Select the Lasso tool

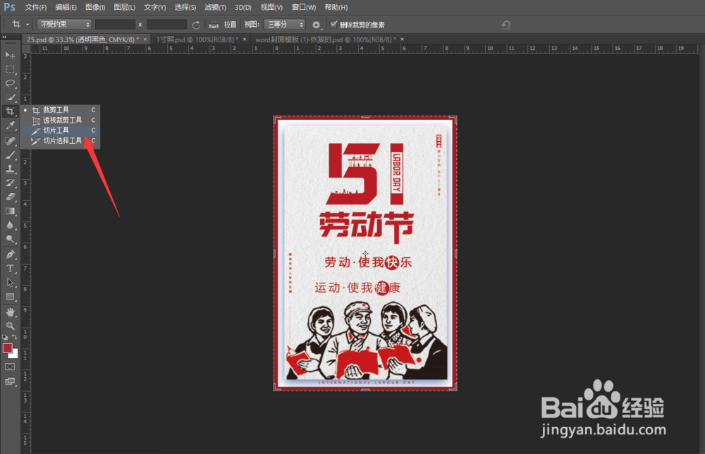(10, 83)
